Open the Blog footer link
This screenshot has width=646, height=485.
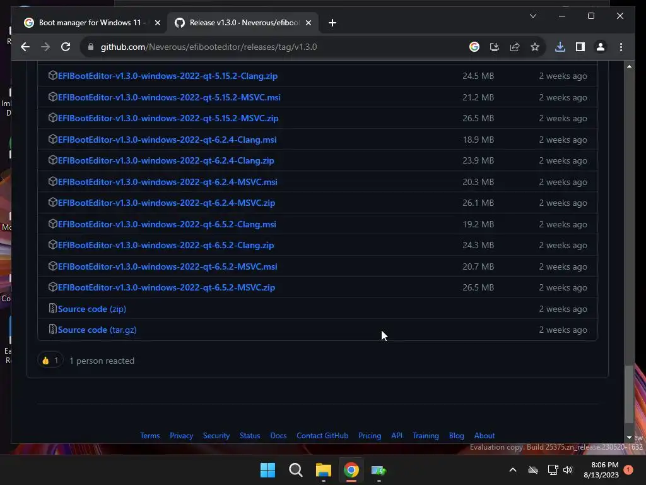[457, 436]
